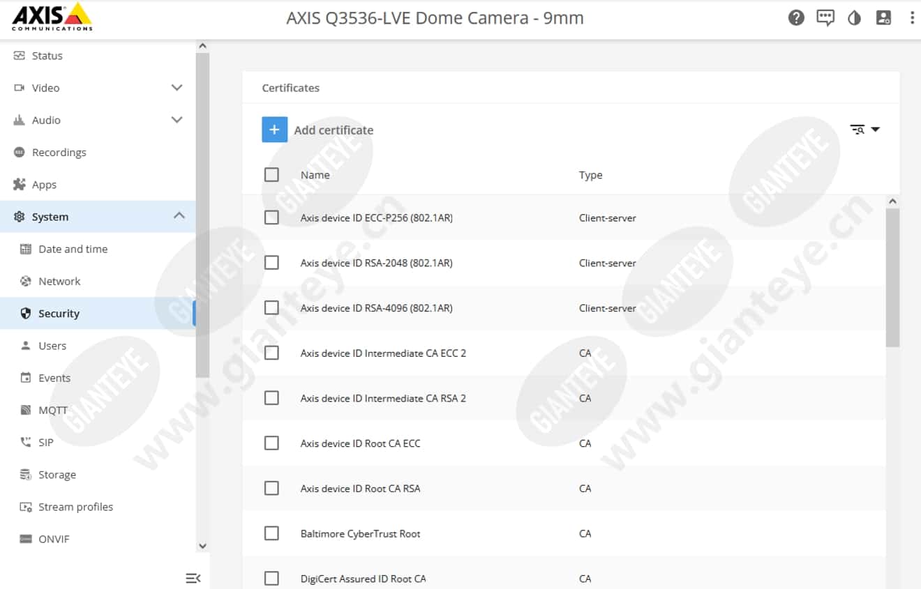The width and height of the screenshot is (921, 589).
Task: Go to the Network settings page
Action: (59, 282)
